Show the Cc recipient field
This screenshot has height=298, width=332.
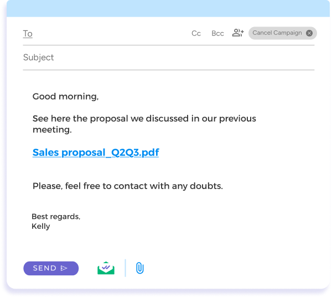point(196,34)
